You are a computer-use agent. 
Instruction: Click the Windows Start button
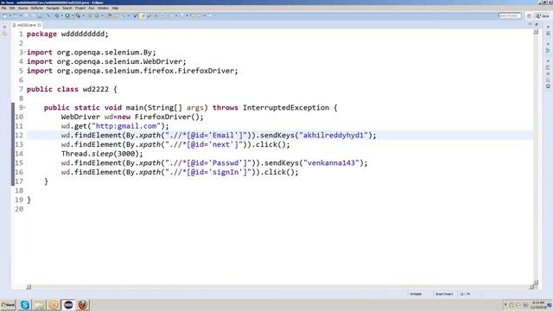coord(8,305)
